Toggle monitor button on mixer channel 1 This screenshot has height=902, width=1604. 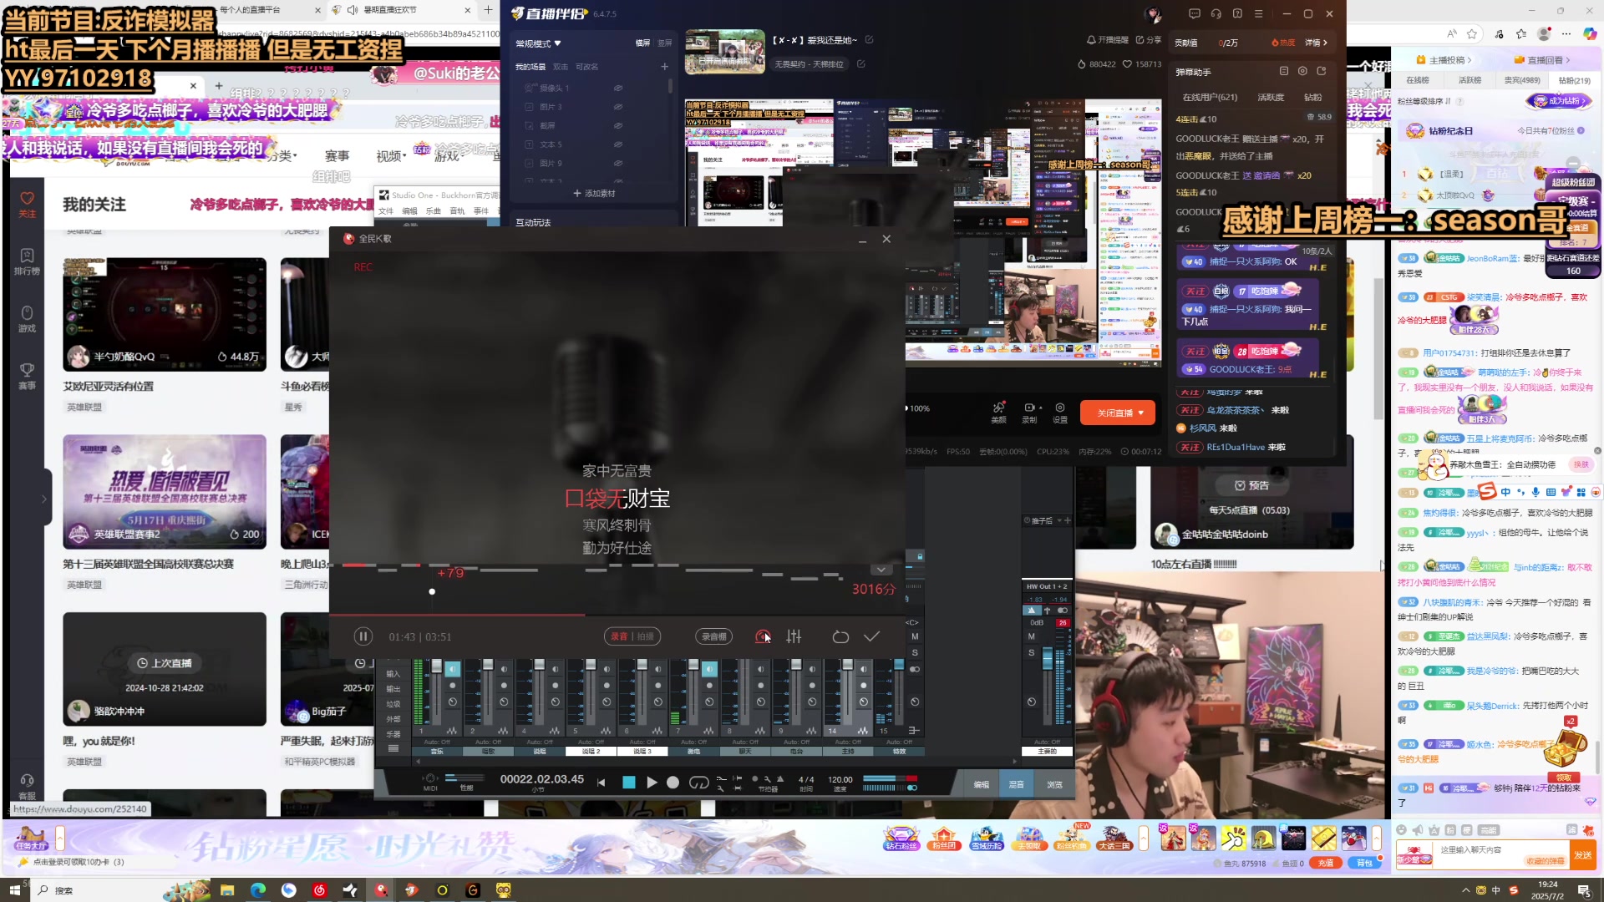tap(452, 669)
